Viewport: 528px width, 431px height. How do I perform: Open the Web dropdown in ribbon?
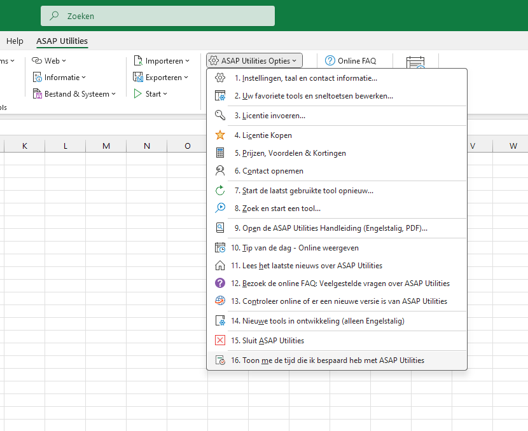49,60
